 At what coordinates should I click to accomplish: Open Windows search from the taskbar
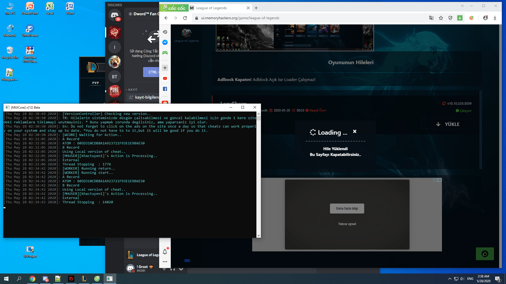click(x=19, y=279)
